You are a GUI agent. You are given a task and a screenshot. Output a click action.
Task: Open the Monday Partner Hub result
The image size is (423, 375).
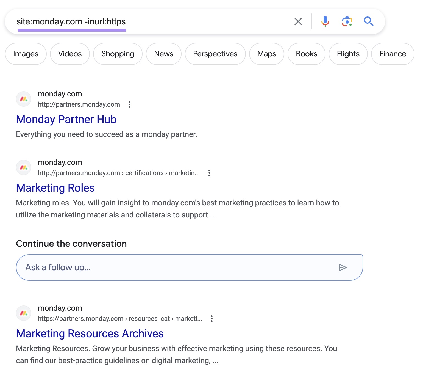(x=66, y=120)
